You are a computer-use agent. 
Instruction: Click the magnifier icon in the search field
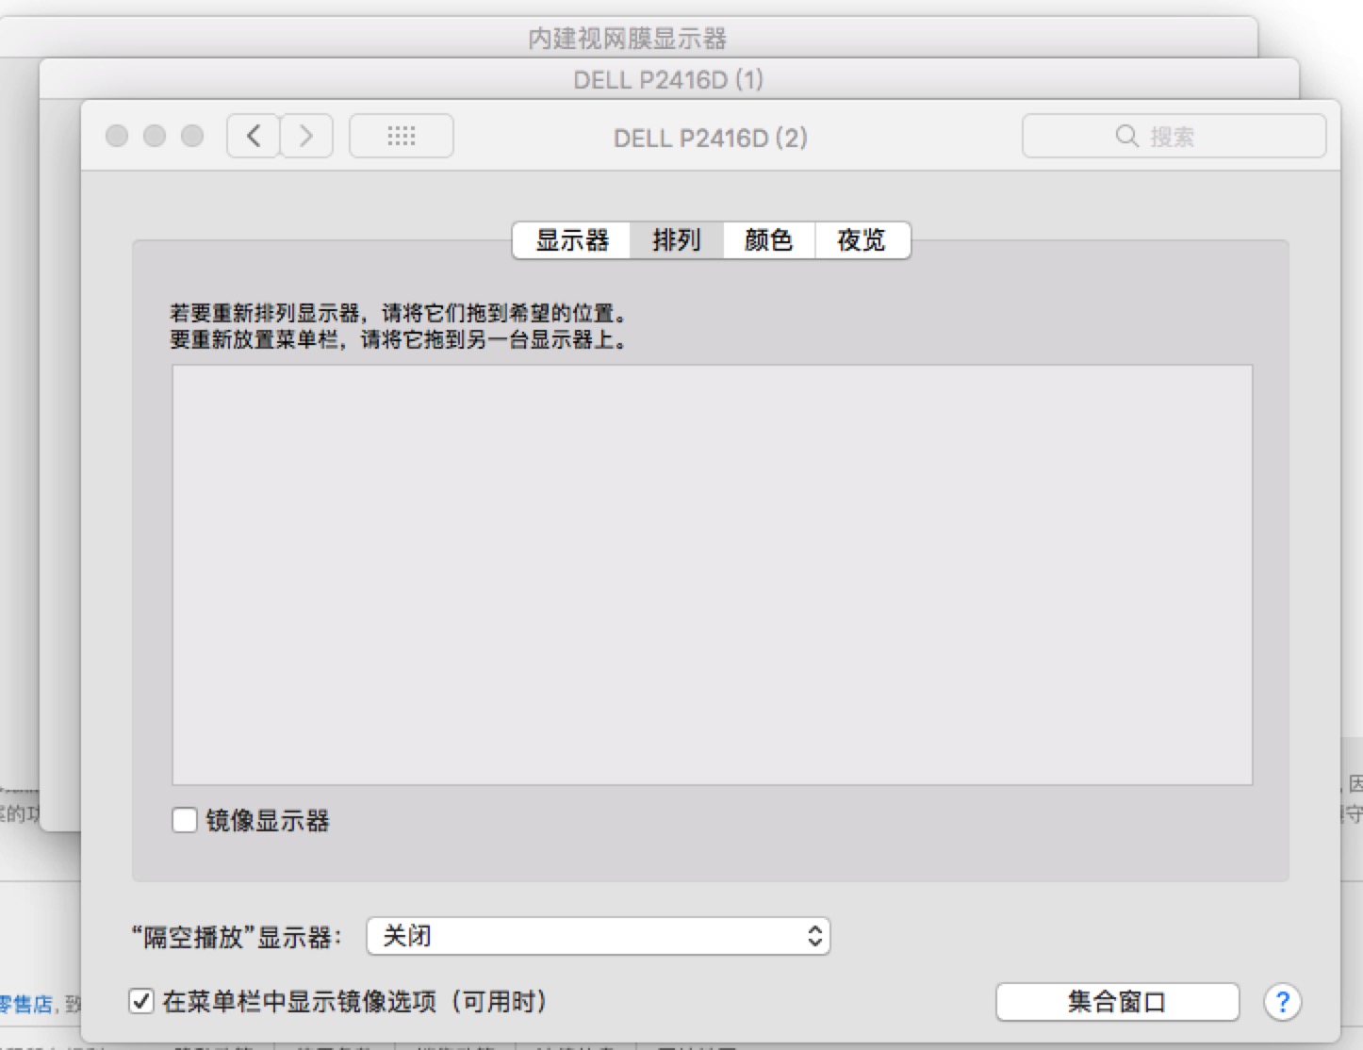click(1126, 137)
